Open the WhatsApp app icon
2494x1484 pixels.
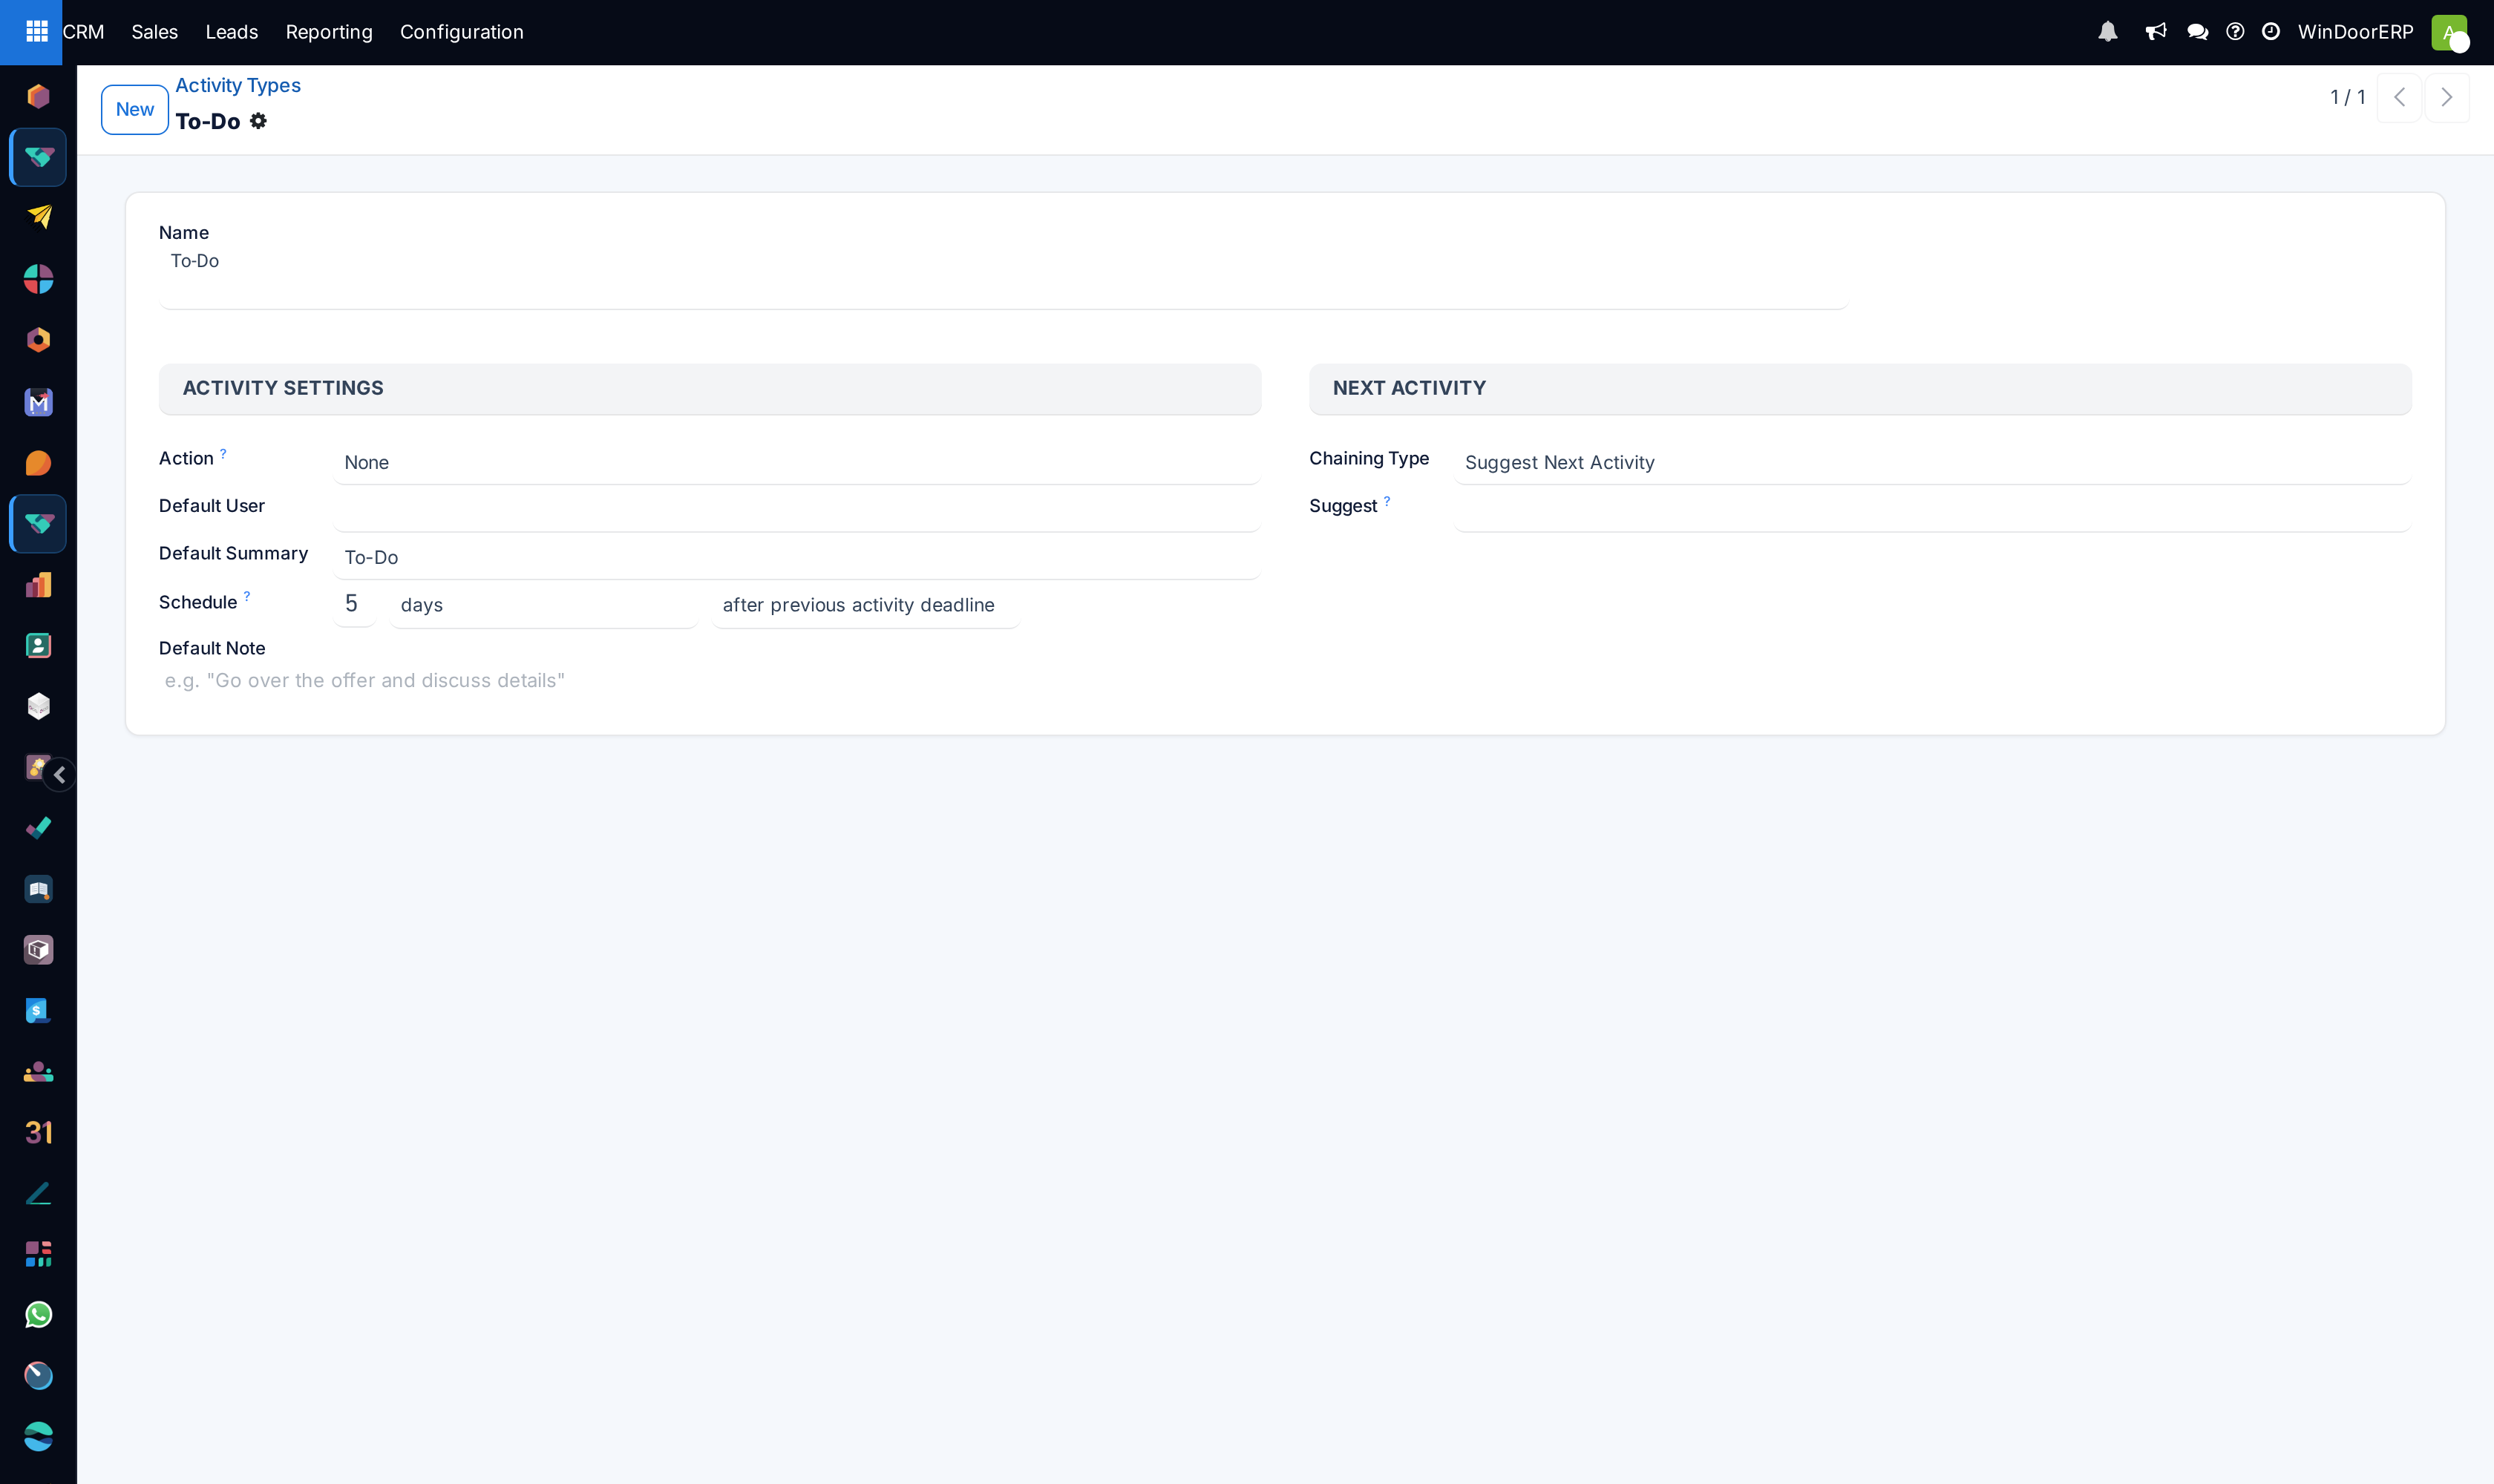coord(38,1315)
